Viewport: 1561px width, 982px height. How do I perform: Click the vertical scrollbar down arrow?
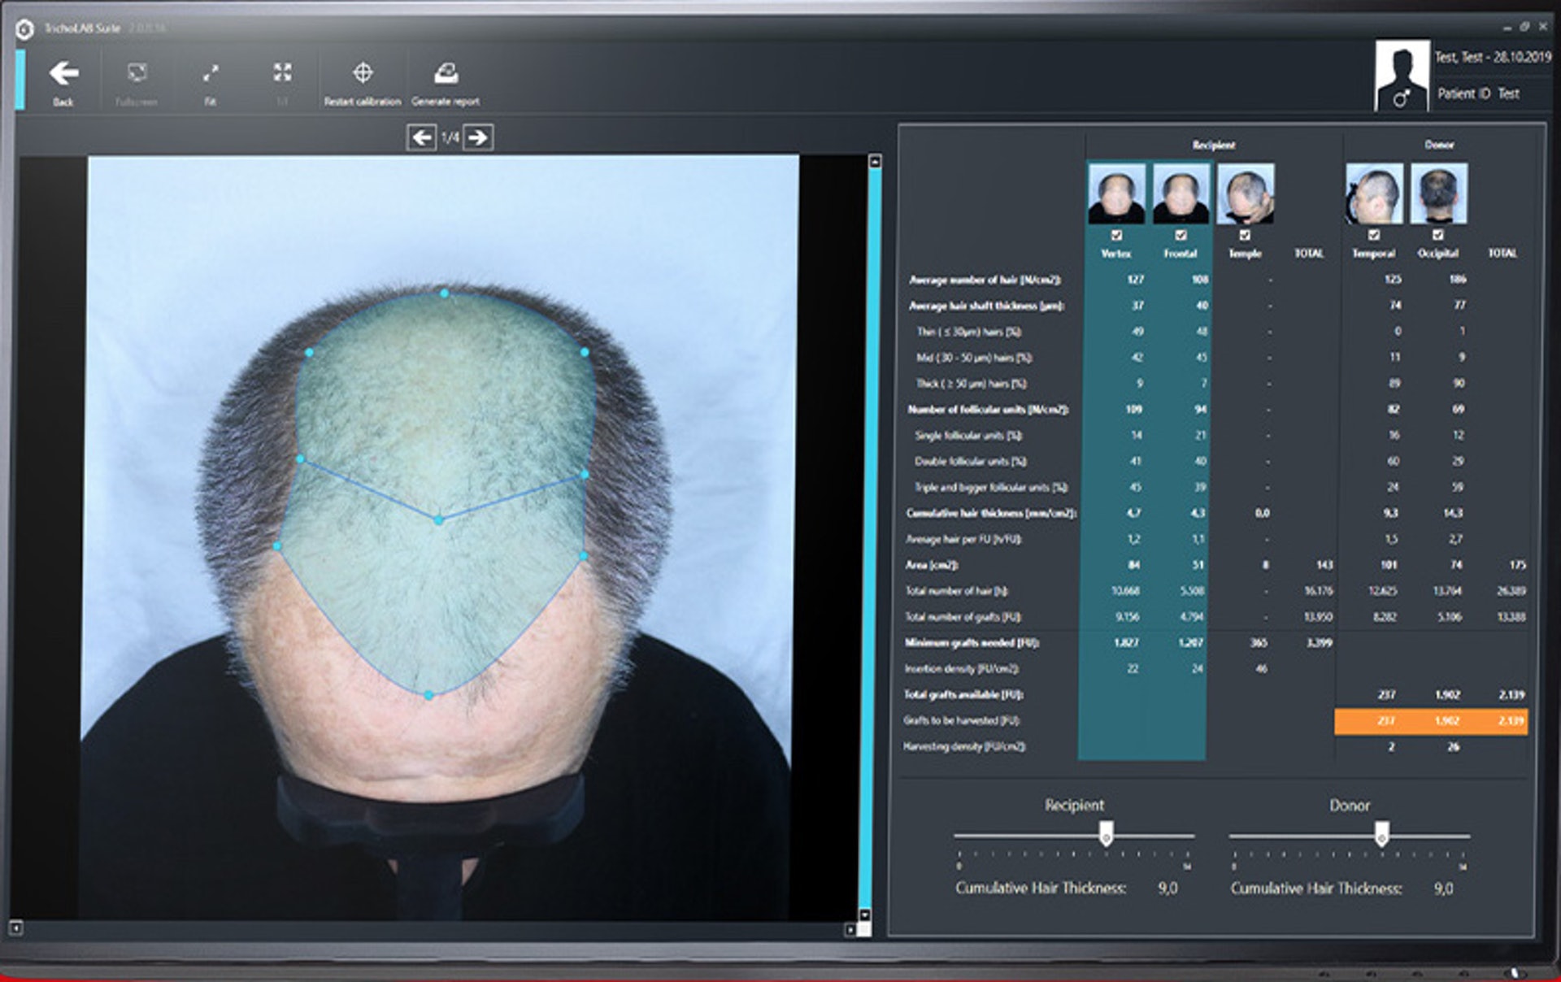[865, 915]
